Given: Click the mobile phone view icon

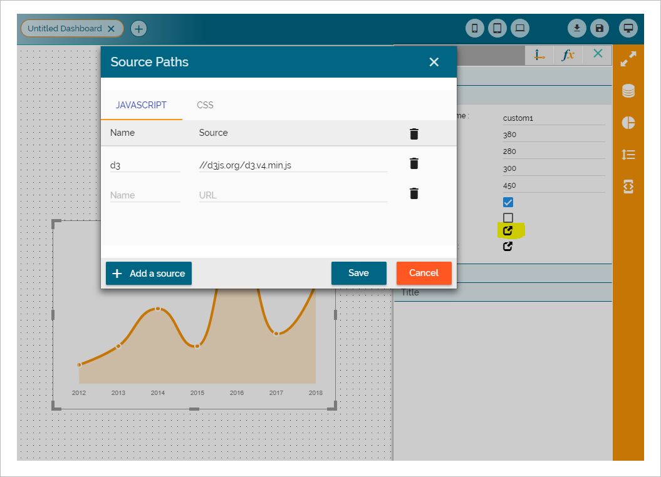Looking at the screenshot, I should coord(475,28).
